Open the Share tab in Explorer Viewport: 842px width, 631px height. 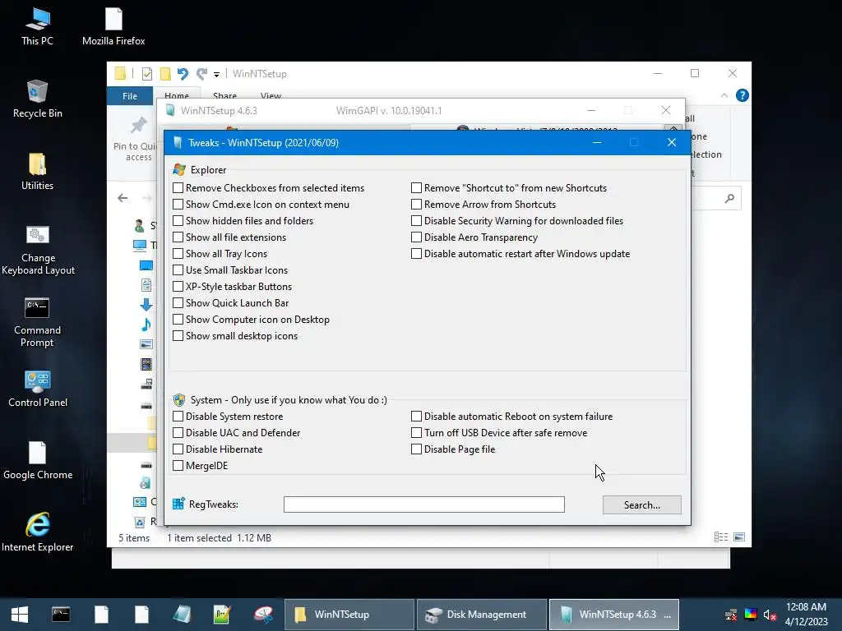pos(224,95)
